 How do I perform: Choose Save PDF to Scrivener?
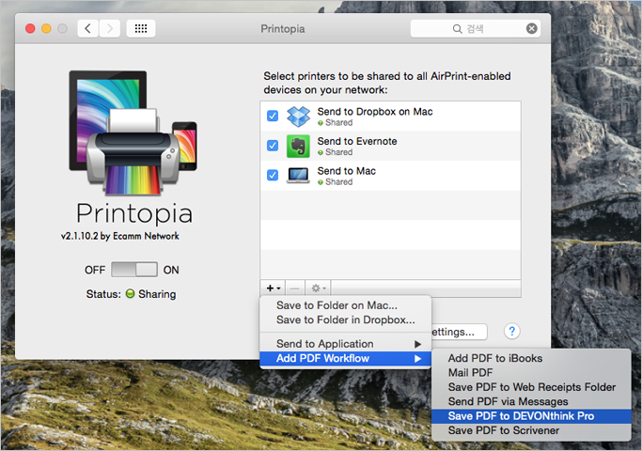[531, 430]
